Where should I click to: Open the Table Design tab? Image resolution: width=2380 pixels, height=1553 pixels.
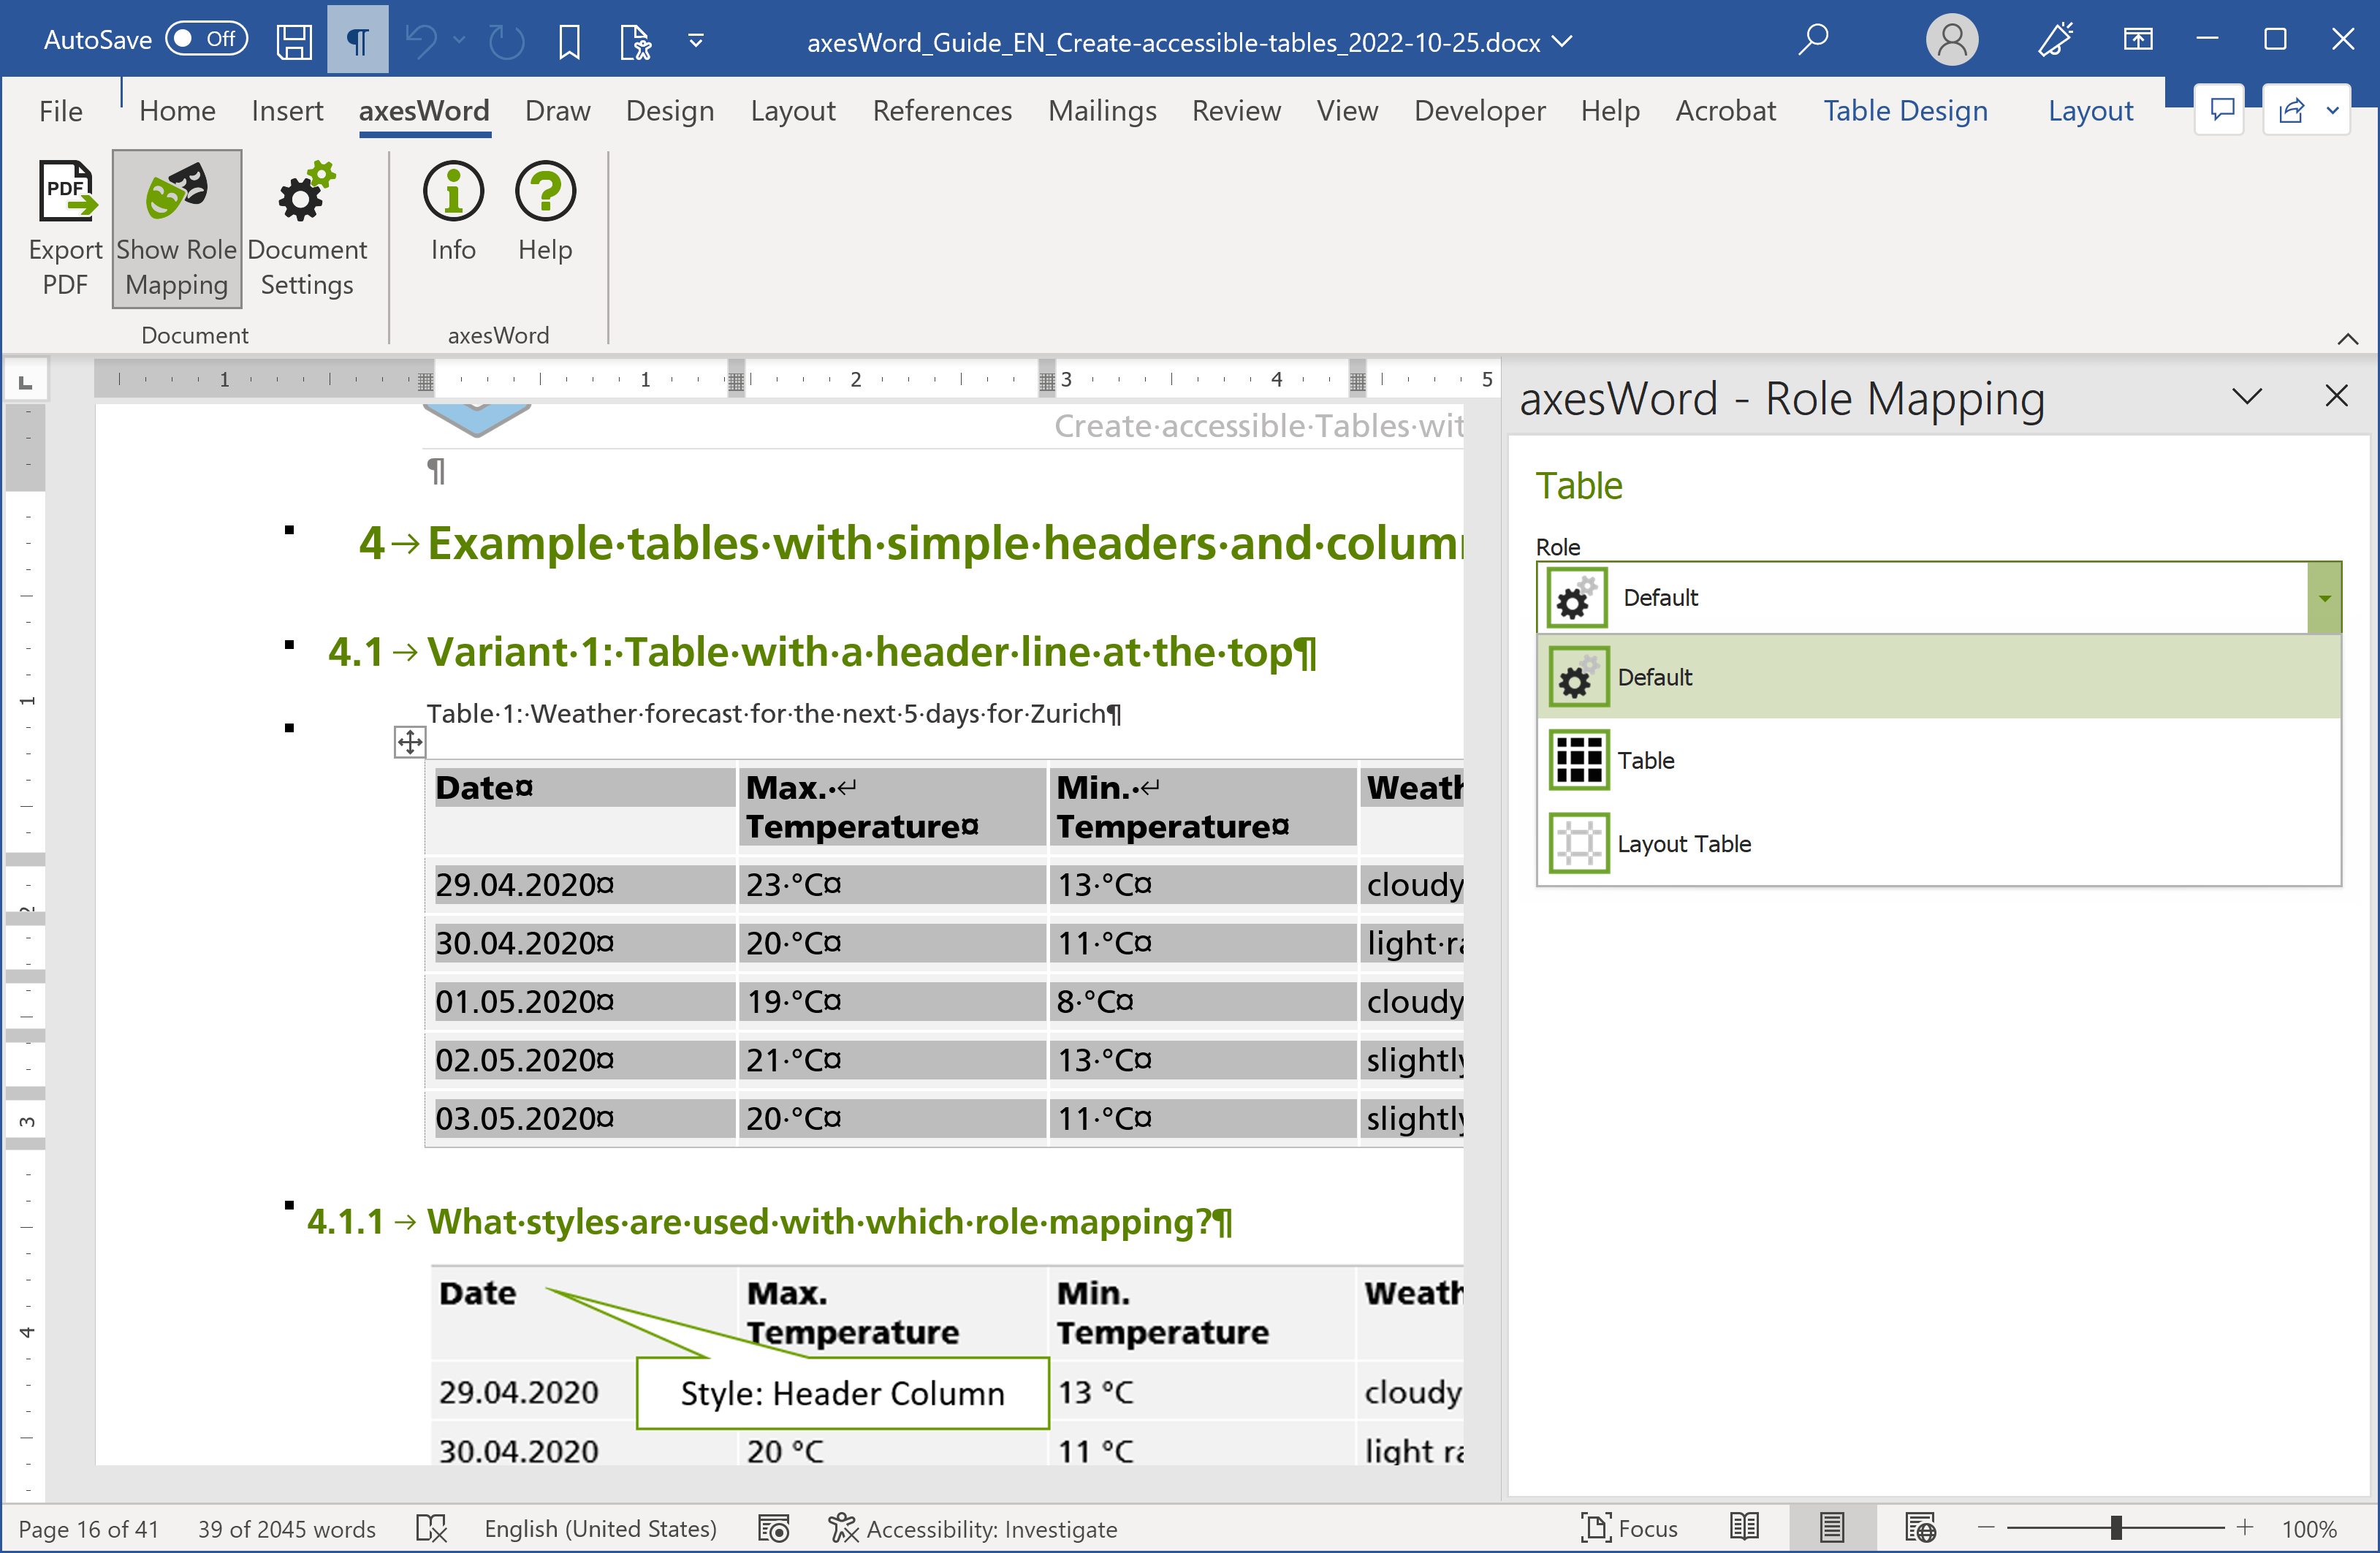[x=1904, y=111]
